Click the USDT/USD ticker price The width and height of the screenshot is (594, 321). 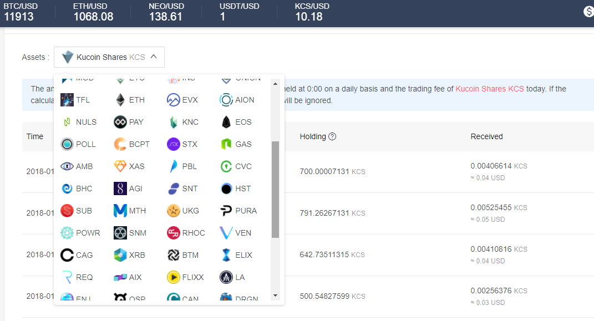click(222, 17)
